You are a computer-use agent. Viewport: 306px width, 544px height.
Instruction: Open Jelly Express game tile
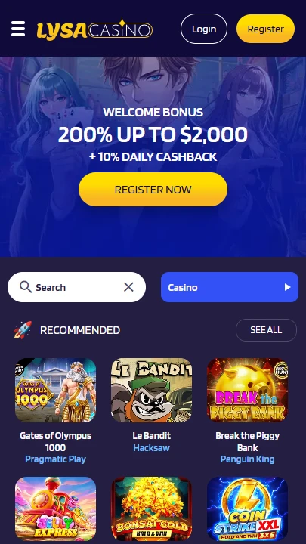coord(55,508)
